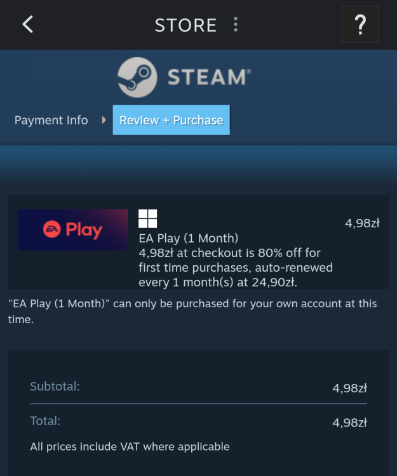Click the breadcrumb arrow after Payment Info
This screenshot has width=397, height=476.
[x=104, y=120]
